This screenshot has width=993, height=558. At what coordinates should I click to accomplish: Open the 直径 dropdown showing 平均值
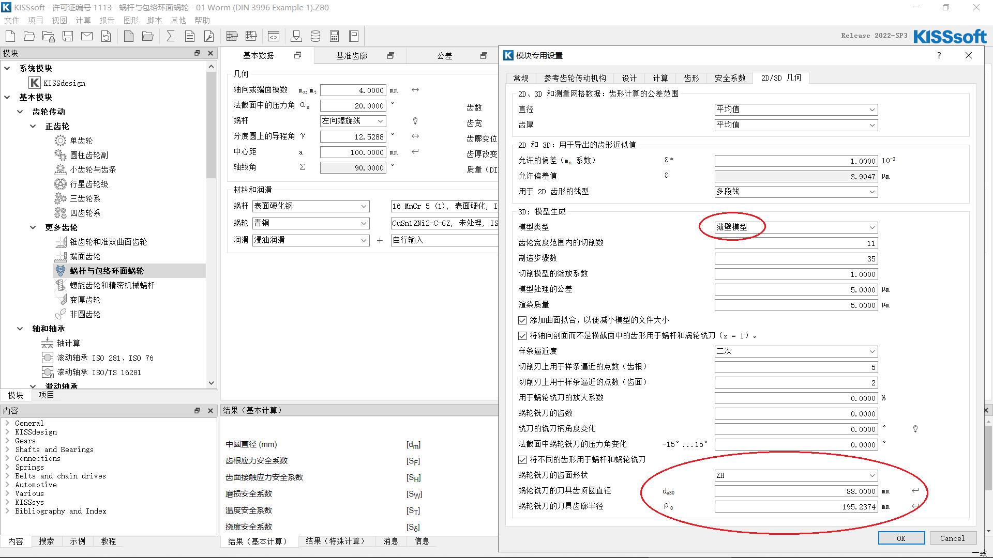click(x=796, y=110)
